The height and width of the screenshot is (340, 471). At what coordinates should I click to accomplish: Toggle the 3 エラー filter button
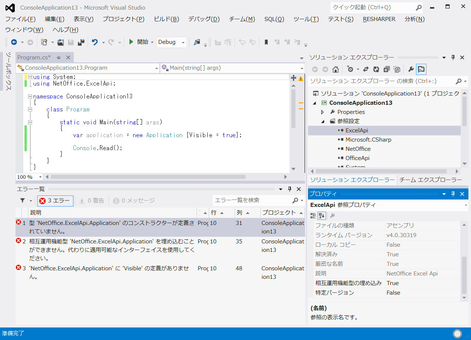pyautogui.click(x=55, y=201)
